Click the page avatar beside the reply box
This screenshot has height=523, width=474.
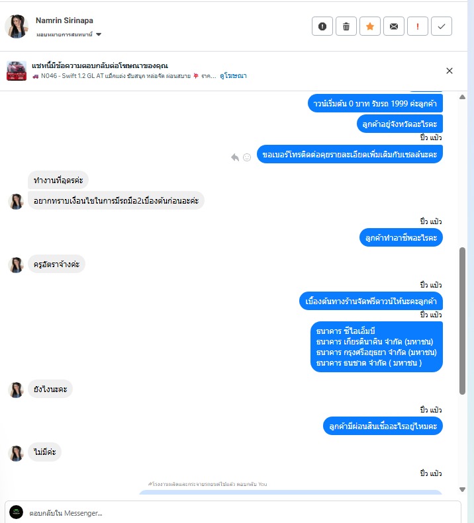click(x=16, y=512)
